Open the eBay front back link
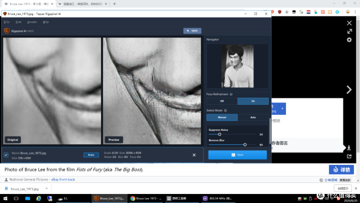This screenshot has height=203, width=360. [63, 180]
